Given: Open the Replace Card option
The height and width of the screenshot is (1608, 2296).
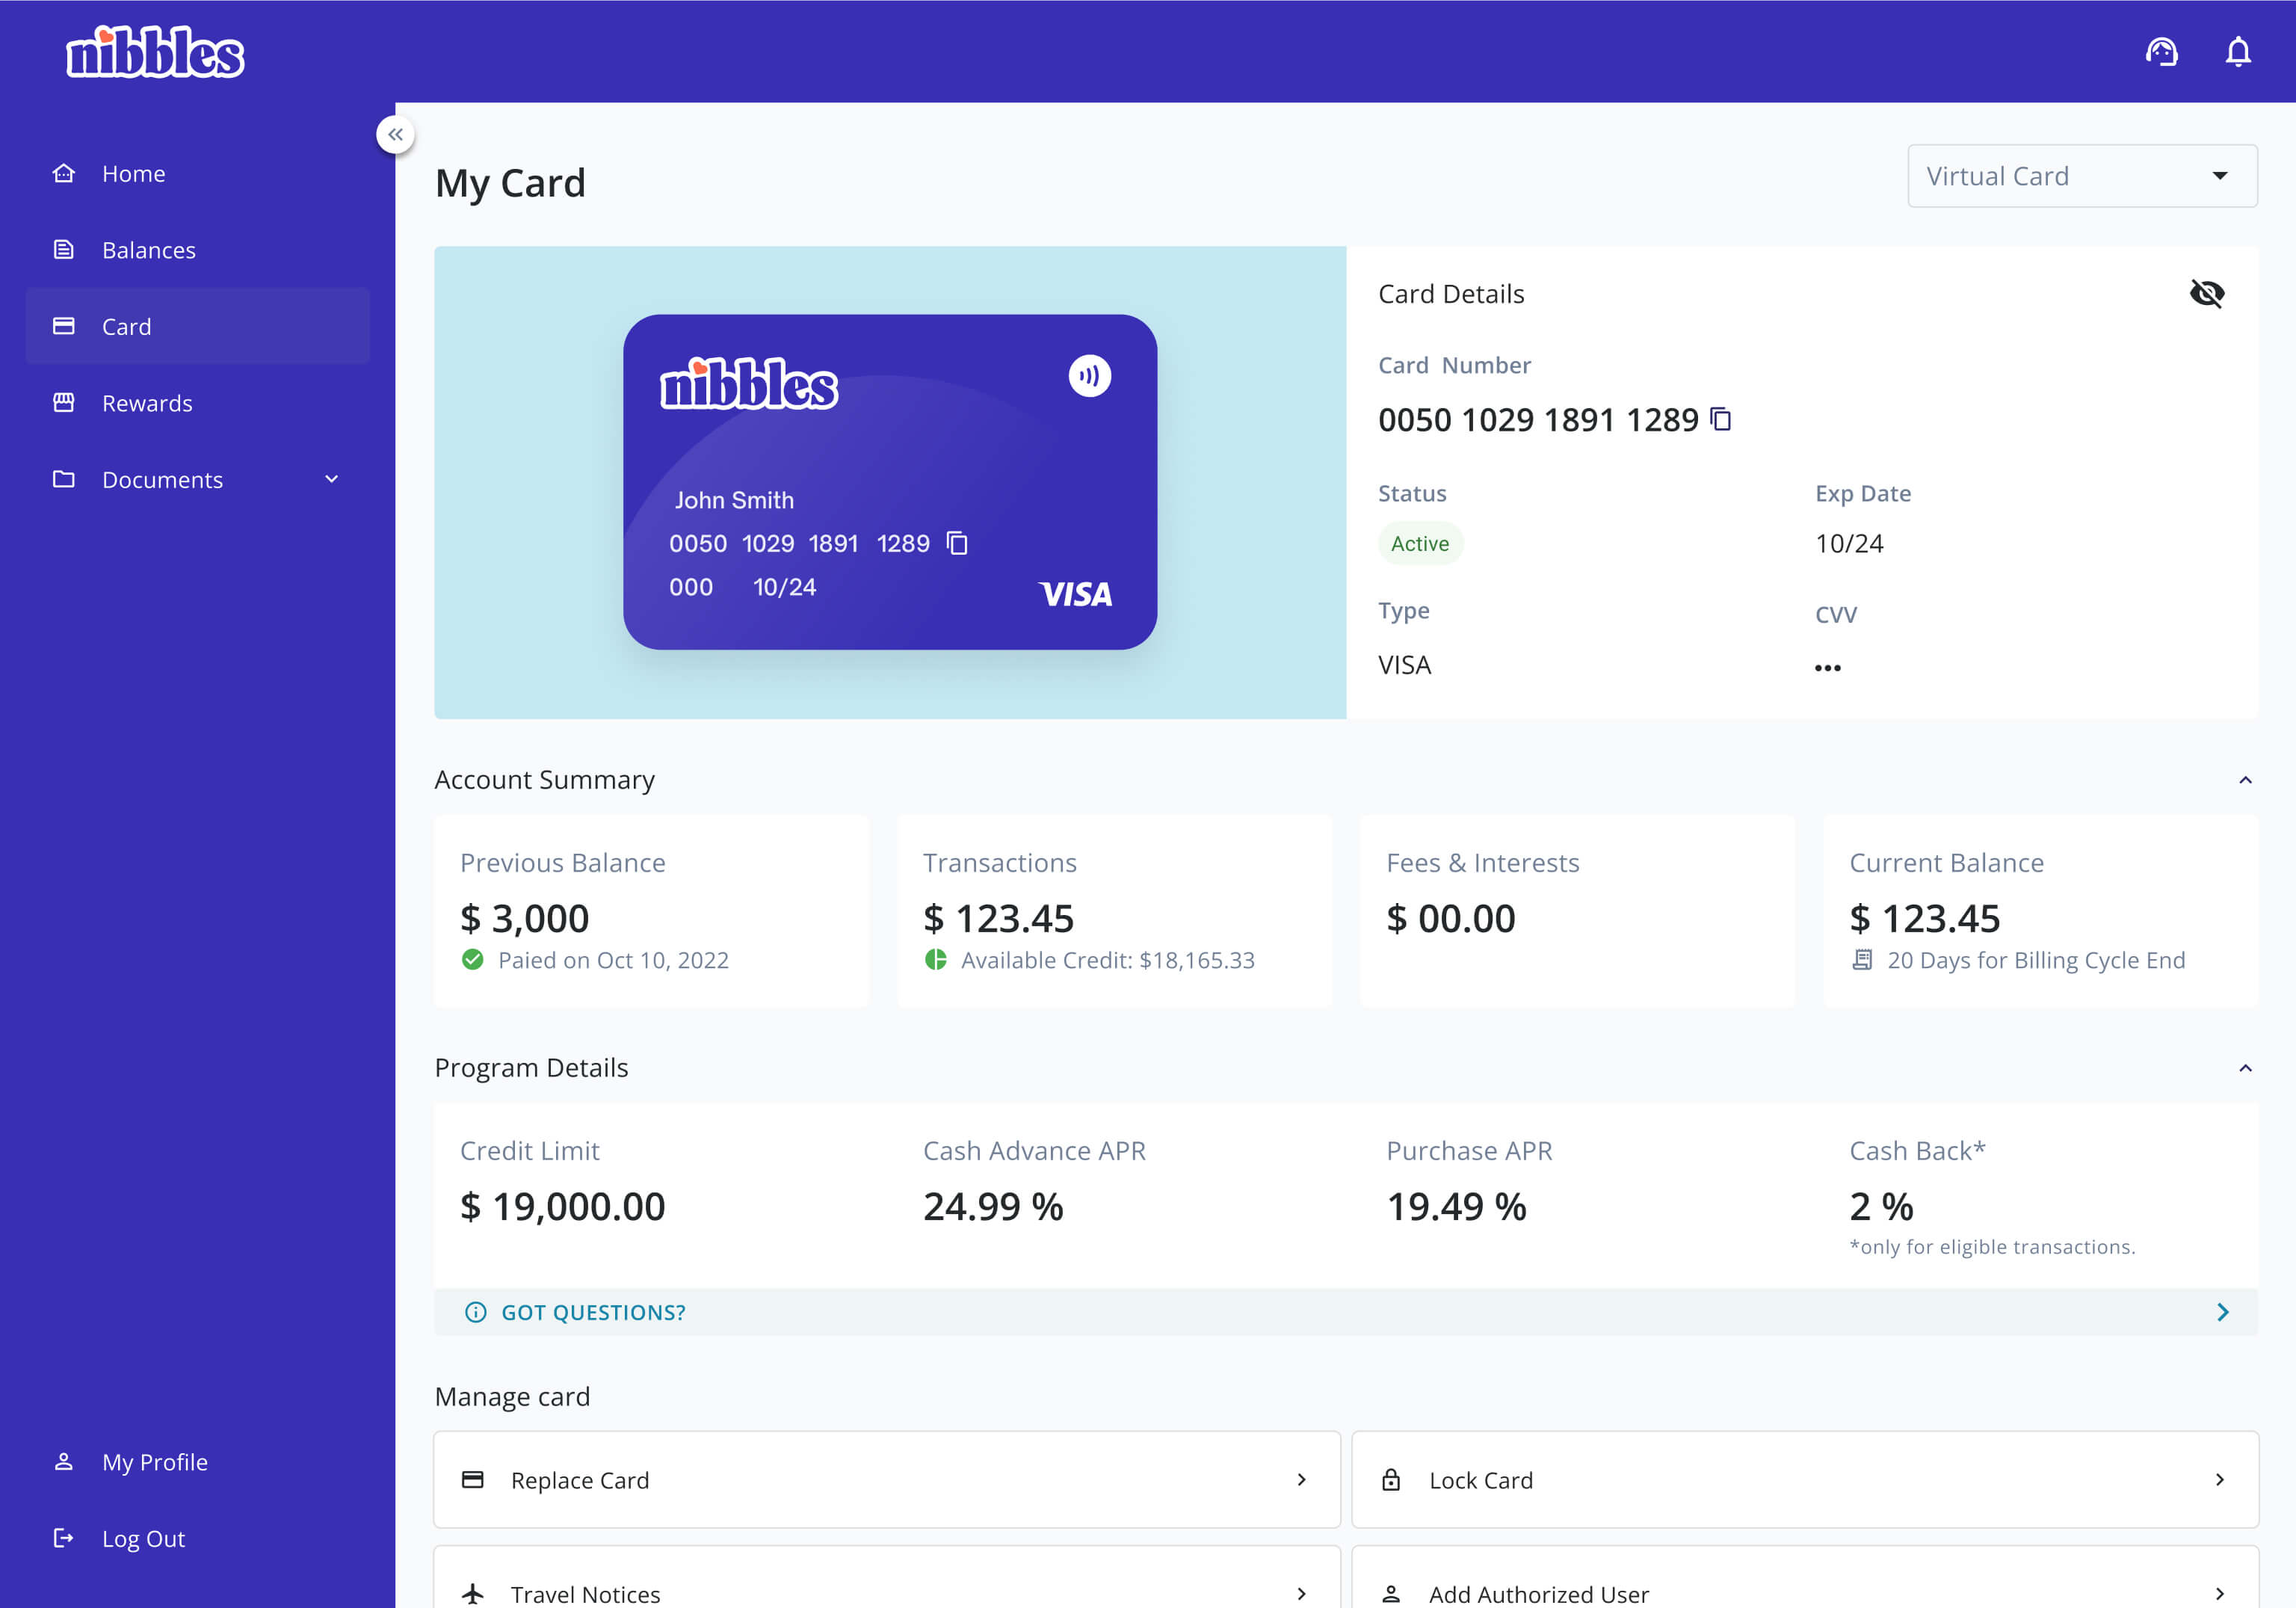Looking at the screenshot, I should 887,1479.
